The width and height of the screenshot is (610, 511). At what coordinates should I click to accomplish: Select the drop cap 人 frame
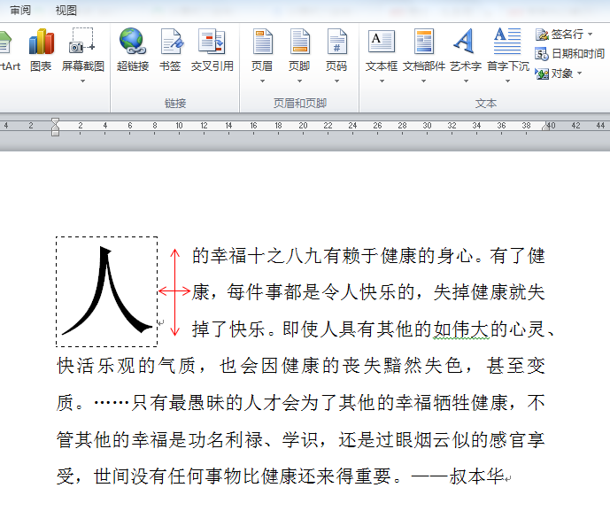(x=106, y=291)
